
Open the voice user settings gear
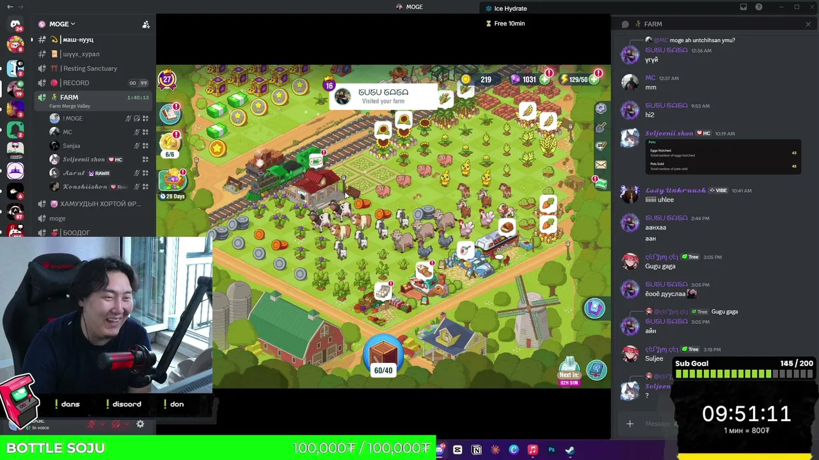coord(140,424)
